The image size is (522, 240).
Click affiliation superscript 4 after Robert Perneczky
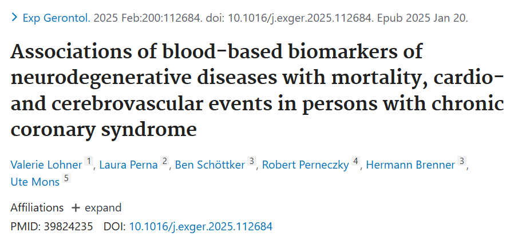(x=355, y=161)
